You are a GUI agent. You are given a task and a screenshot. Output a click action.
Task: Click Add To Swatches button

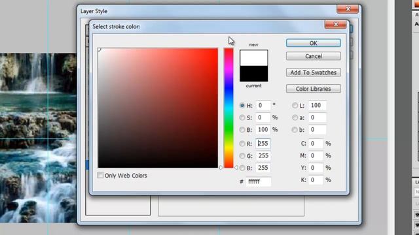point(313,72)
